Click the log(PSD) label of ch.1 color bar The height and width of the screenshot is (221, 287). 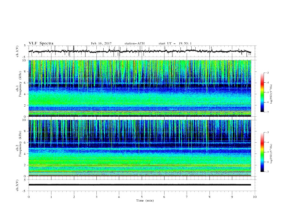point(271,94)
